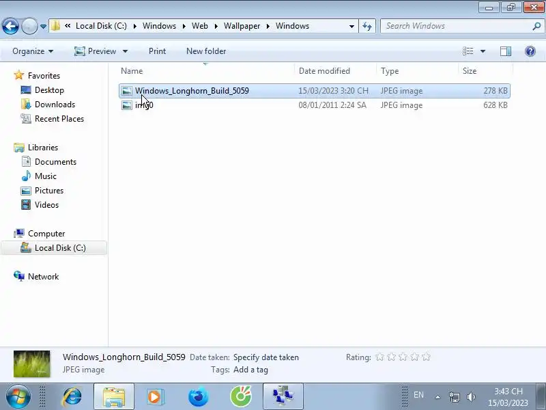
Task: Click the Preview toolbar button
Action: (x=96, y=51)
